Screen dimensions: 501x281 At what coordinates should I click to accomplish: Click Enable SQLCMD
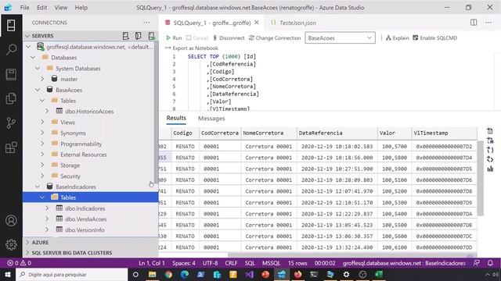435,38
